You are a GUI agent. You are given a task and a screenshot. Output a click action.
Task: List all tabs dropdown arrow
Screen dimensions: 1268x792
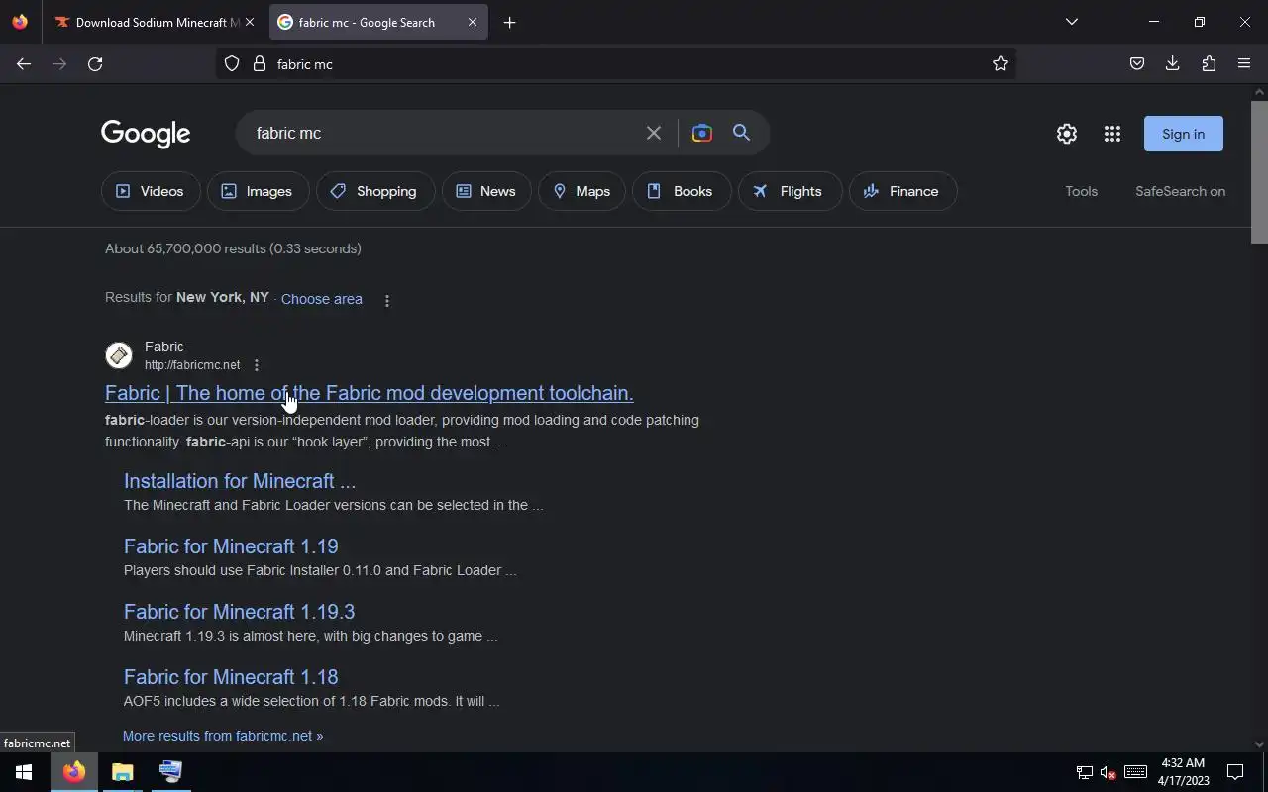tap(1072, 22)
